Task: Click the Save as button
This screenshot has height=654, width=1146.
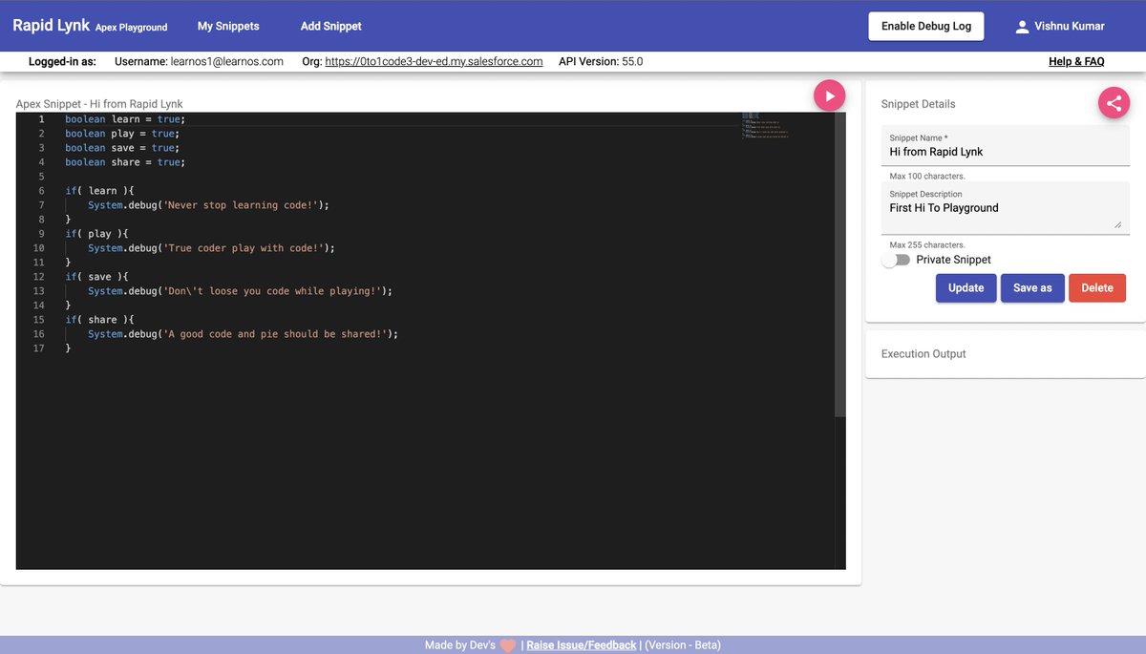Action: point(1032,288)
